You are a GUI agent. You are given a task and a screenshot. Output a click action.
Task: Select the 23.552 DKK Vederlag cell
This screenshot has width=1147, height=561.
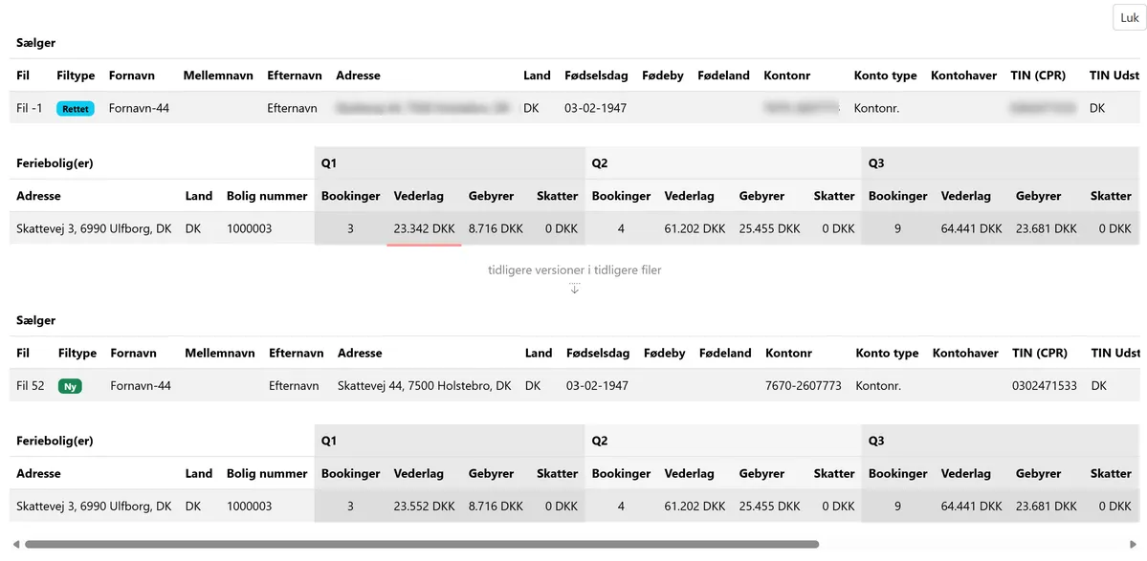pos(424,506)
